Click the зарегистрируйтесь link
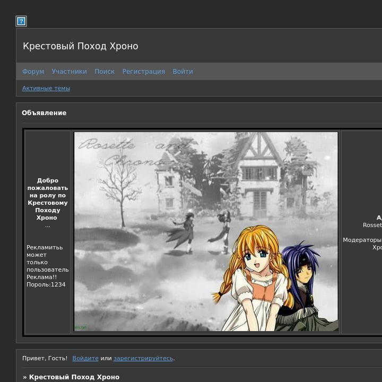Screen dimensions: 382x382 143,358
